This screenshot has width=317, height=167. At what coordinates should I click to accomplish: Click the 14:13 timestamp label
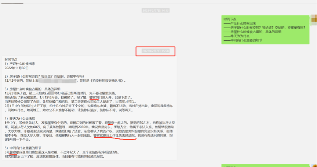[x=156, y=11]
